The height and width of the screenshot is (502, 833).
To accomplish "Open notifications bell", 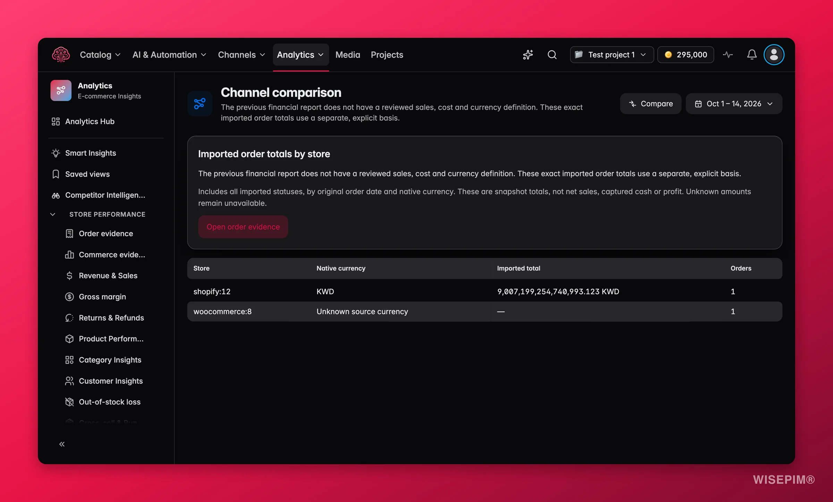I will coord(752,55).
